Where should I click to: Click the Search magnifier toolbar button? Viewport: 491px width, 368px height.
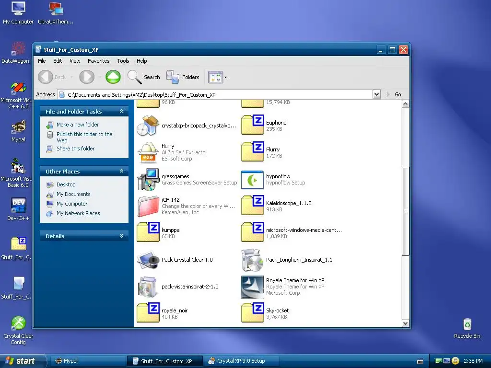tap(144, 77)
